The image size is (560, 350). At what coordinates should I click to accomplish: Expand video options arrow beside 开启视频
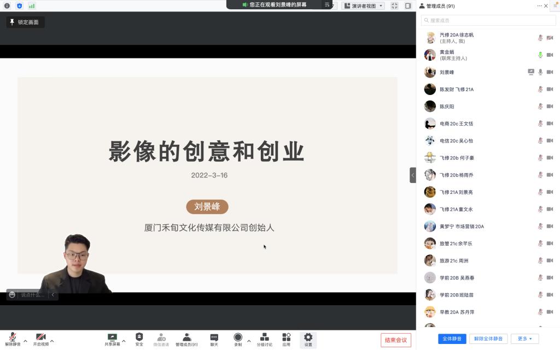(52, 341)
